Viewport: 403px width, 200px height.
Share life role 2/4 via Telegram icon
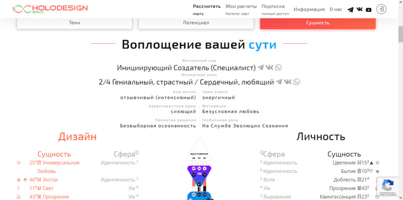[x=279, y=82]
